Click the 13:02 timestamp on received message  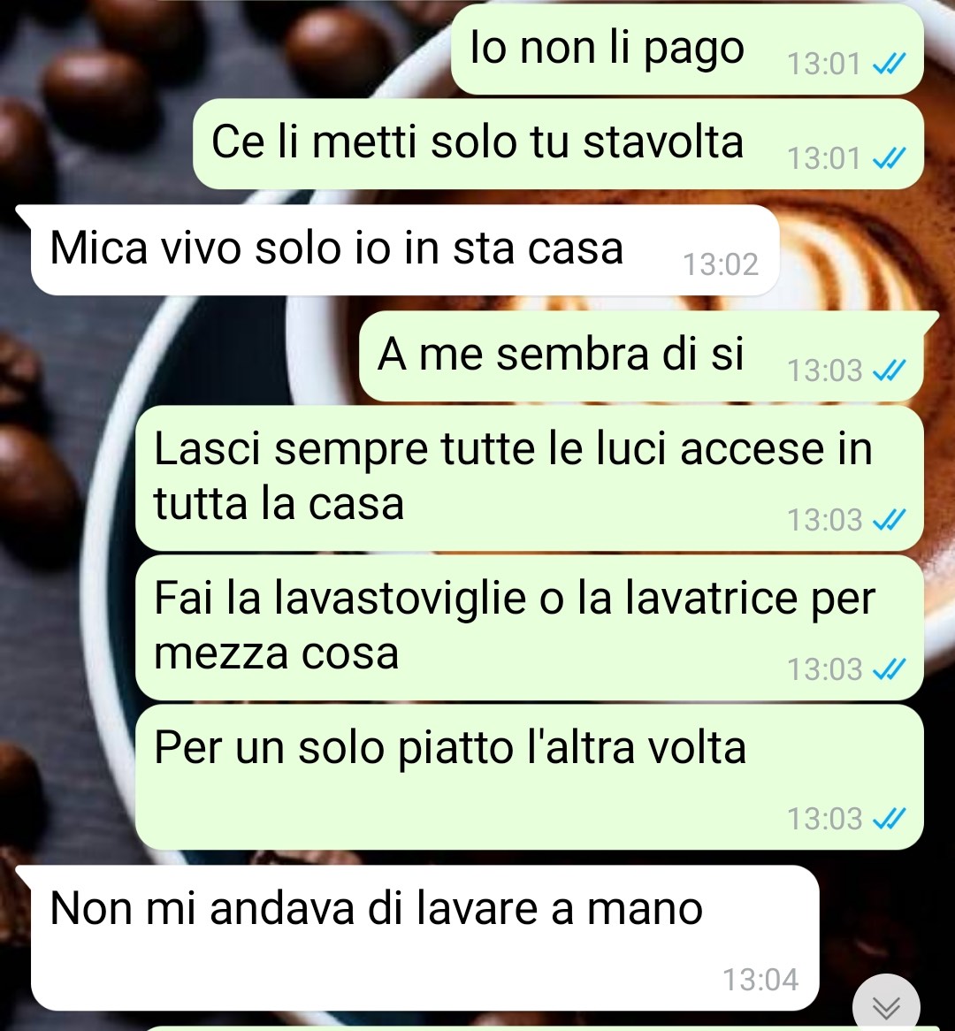coord(721,265)
